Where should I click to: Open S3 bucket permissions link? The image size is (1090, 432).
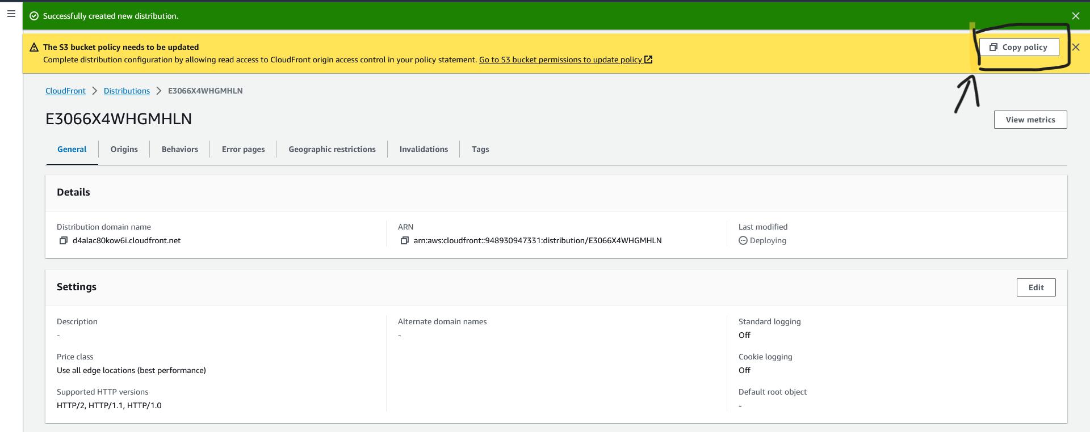[565, 60]
